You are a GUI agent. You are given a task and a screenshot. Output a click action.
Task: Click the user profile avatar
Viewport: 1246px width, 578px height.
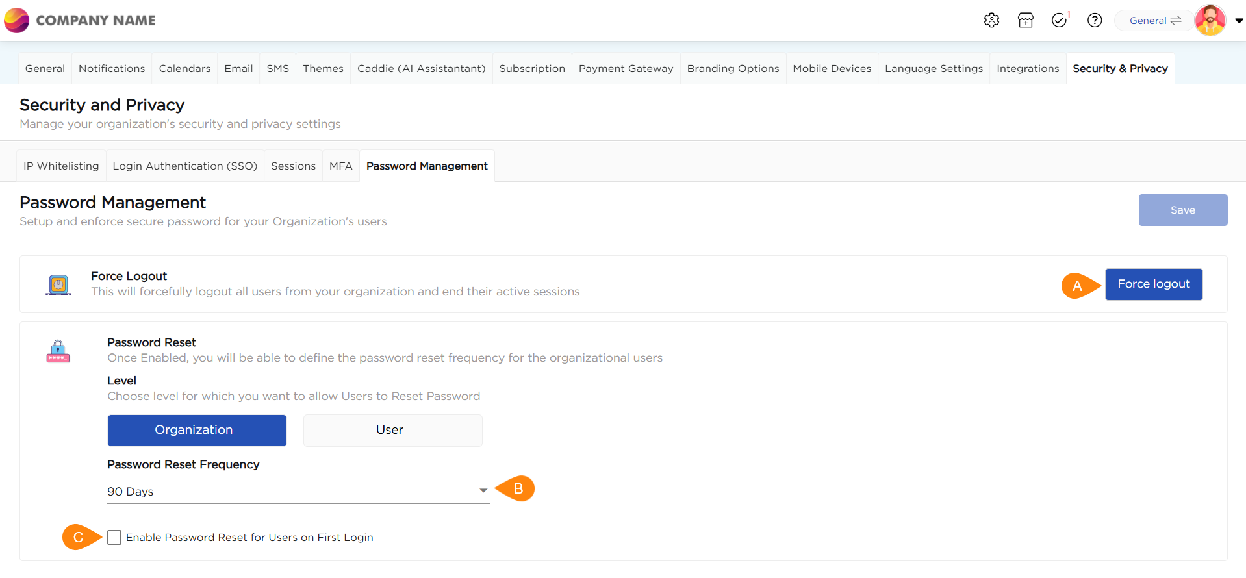pyautogui.click(x=1210, y=21)
